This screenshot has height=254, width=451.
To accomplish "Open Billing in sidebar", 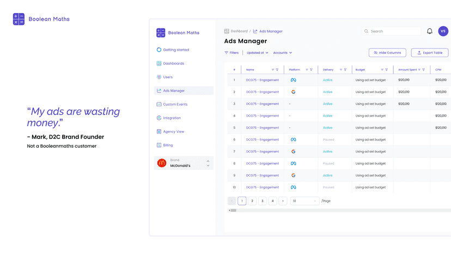I will tap(164, 145).
